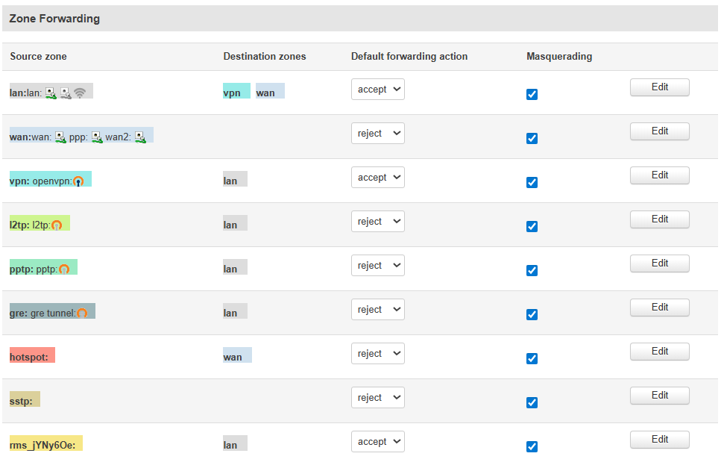Click the ethernet icon after 'wan:wan:'
Screen dimensions: 724x468
60,137
